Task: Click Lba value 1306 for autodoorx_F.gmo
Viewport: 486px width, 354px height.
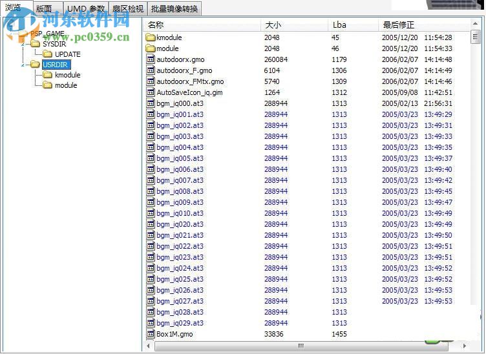Action: point(339,70)
